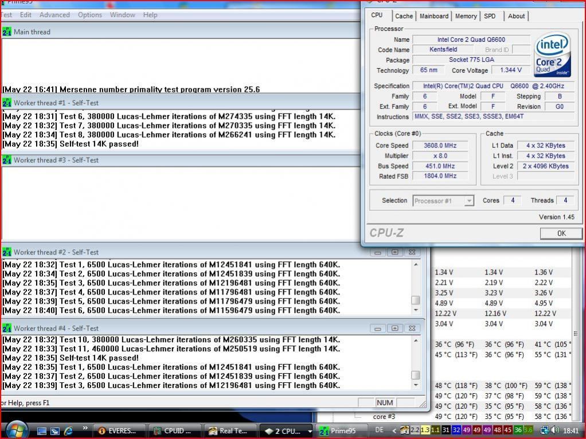Click scroll down arrow in Worker thread #2
Screen dimensions: 586x439
(416, 310)
